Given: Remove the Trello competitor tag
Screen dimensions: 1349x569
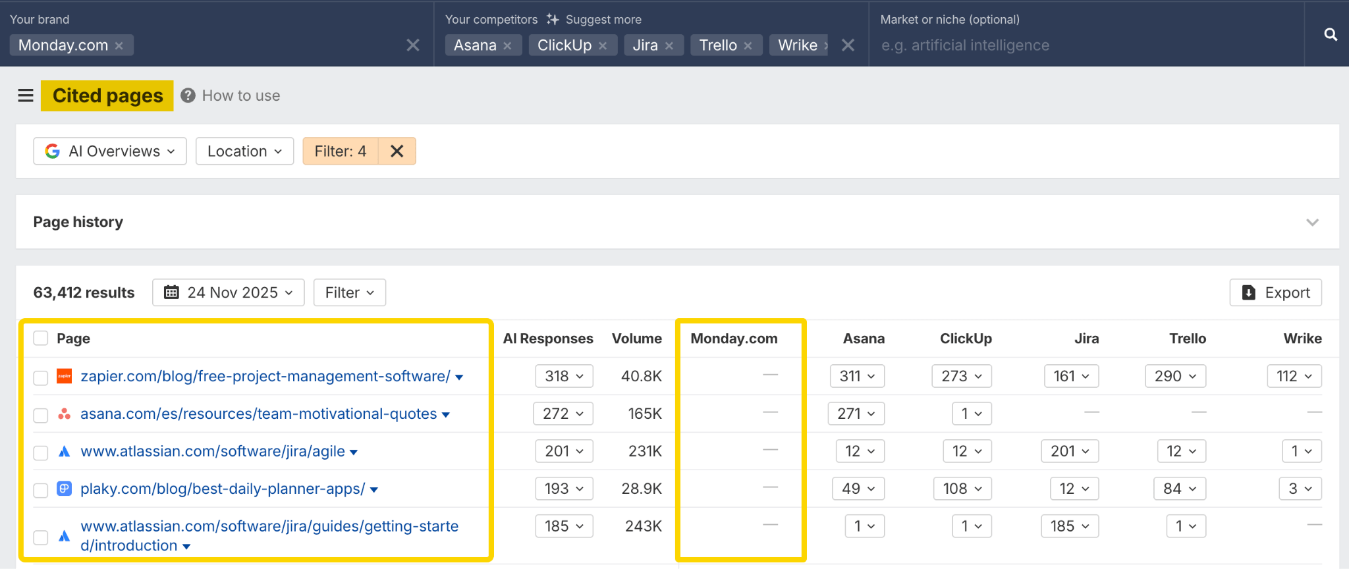Looking at the screenshot, I should coord(748,45).
